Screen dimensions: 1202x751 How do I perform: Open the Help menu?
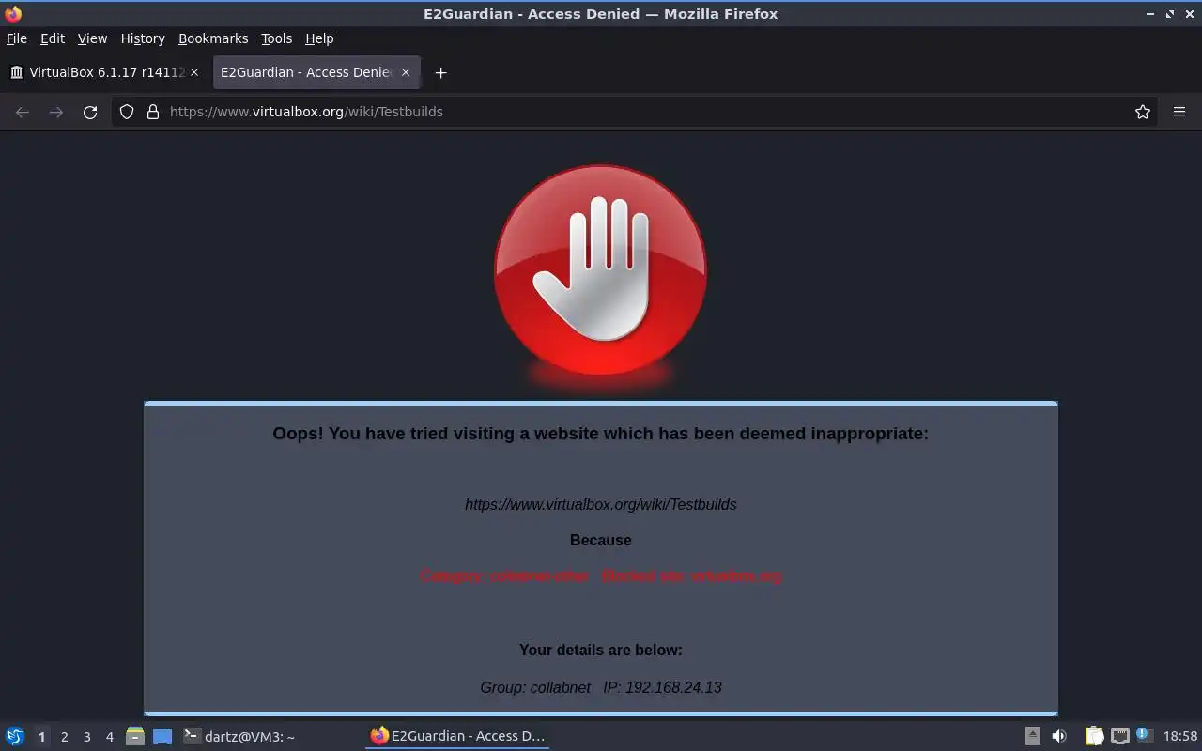click(x=319, y=38)
